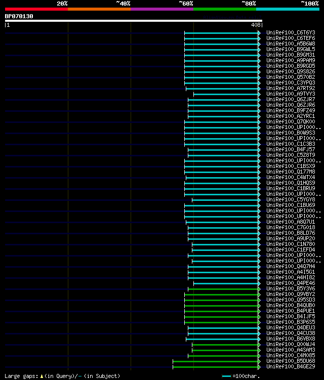Select the UniRef100_A5B6W8 label
The height and width of the screenshot is (380, 324).
[x=291, y=44]
